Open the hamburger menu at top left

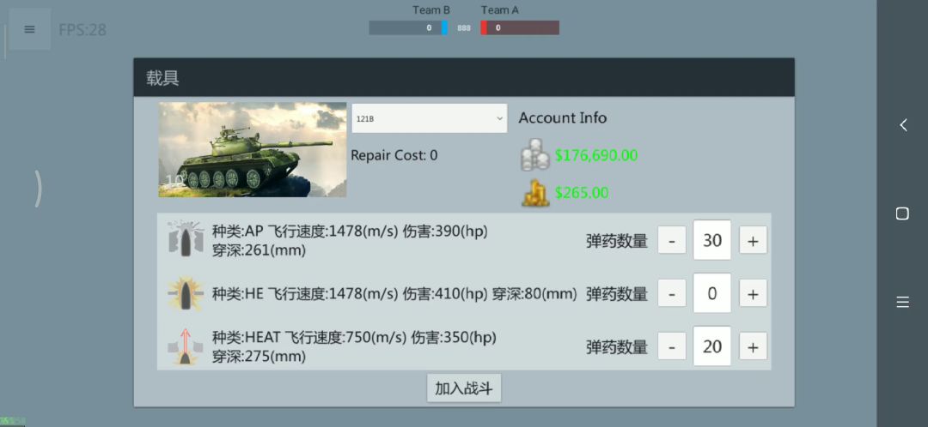pos(29,29)
